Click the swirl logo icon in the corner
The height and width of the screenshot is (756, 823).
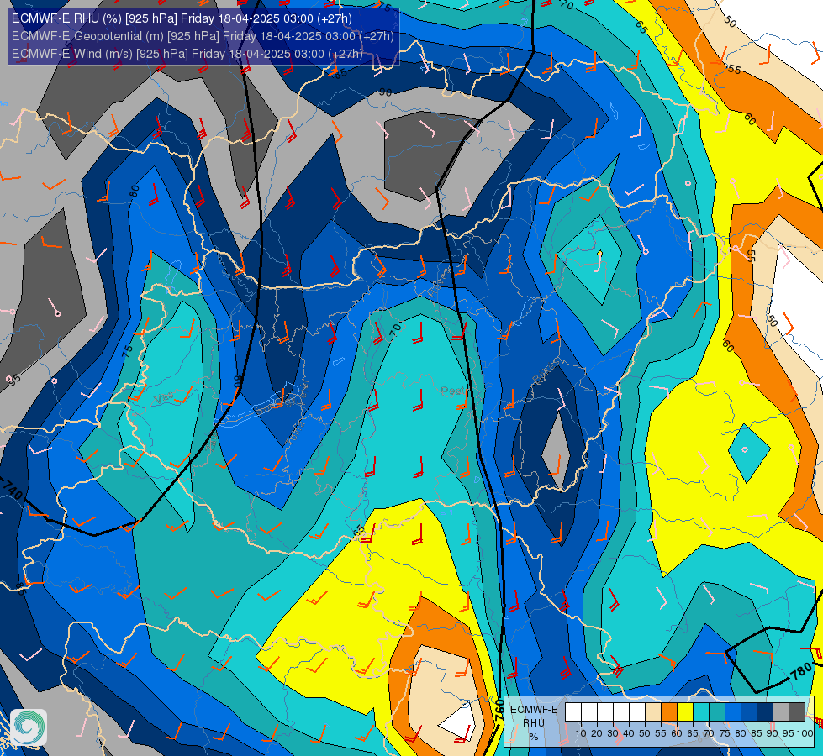[x=29, y=727]
